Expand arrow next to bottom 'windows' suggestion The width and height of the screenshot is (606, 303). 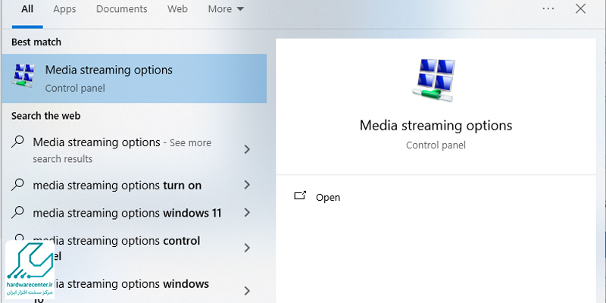pos(248,291)
